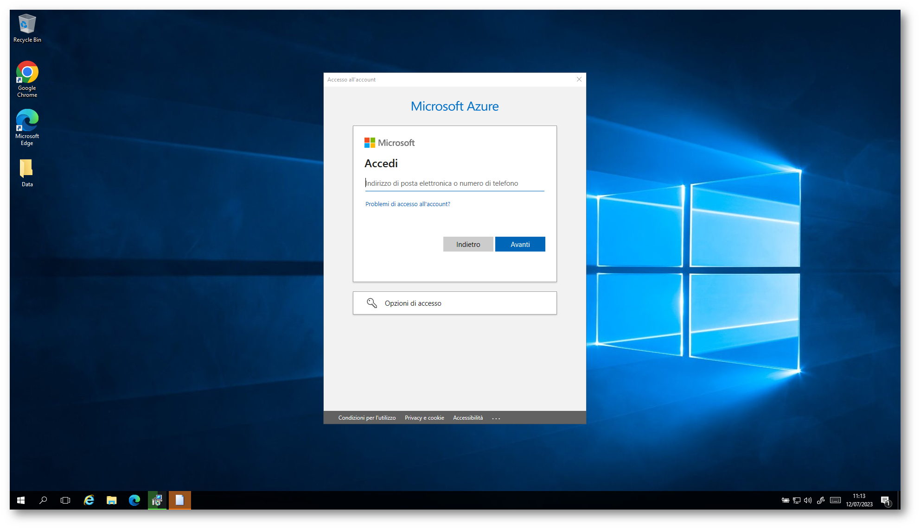920x529 pixels.
Task: Open Task View from the taskbar
Action: click(x=65, y=500)
